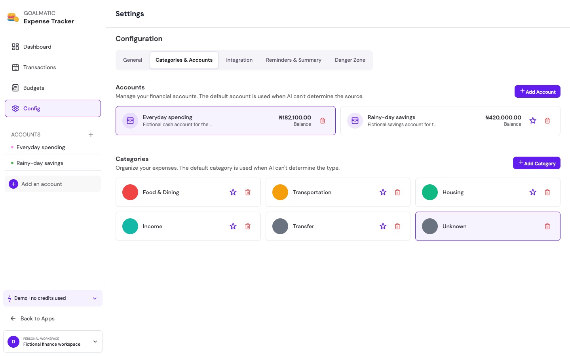Viewport: 570px width, 356px height.
Task: Click the Everyday spending account card icon
Action: tap(130, 121)
